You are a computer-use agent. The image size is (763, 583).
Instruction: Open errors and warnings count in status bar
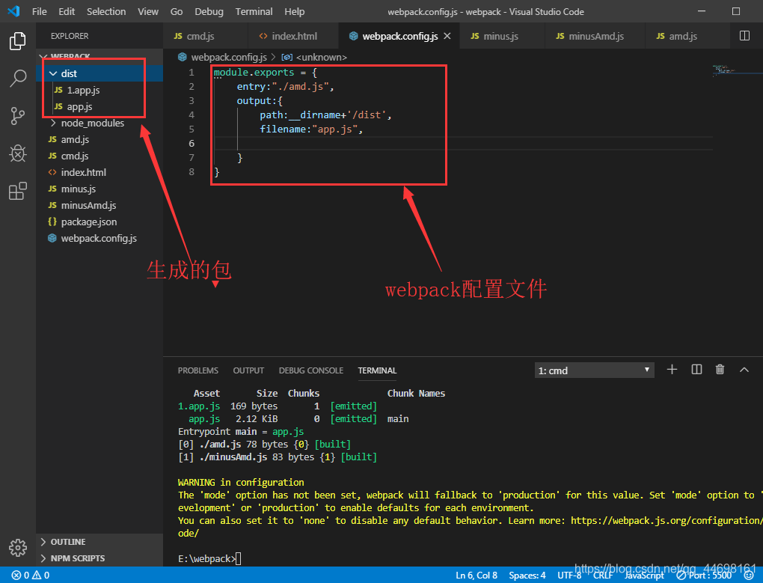31,576
